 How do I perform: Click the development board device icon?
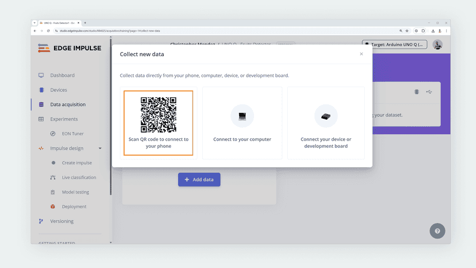coord(326,116)
